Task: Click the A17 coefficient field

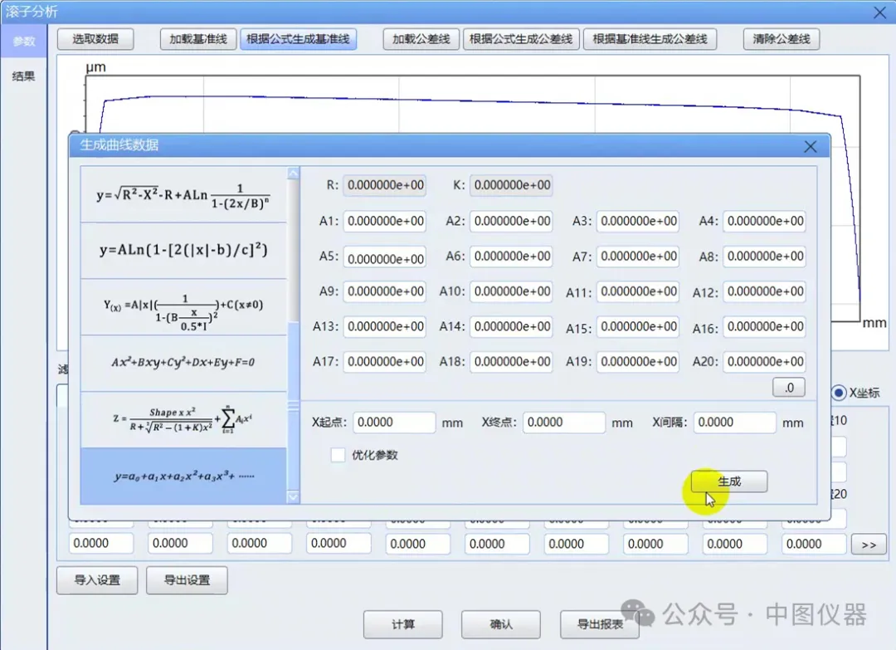Action: (x=385, y=362)
